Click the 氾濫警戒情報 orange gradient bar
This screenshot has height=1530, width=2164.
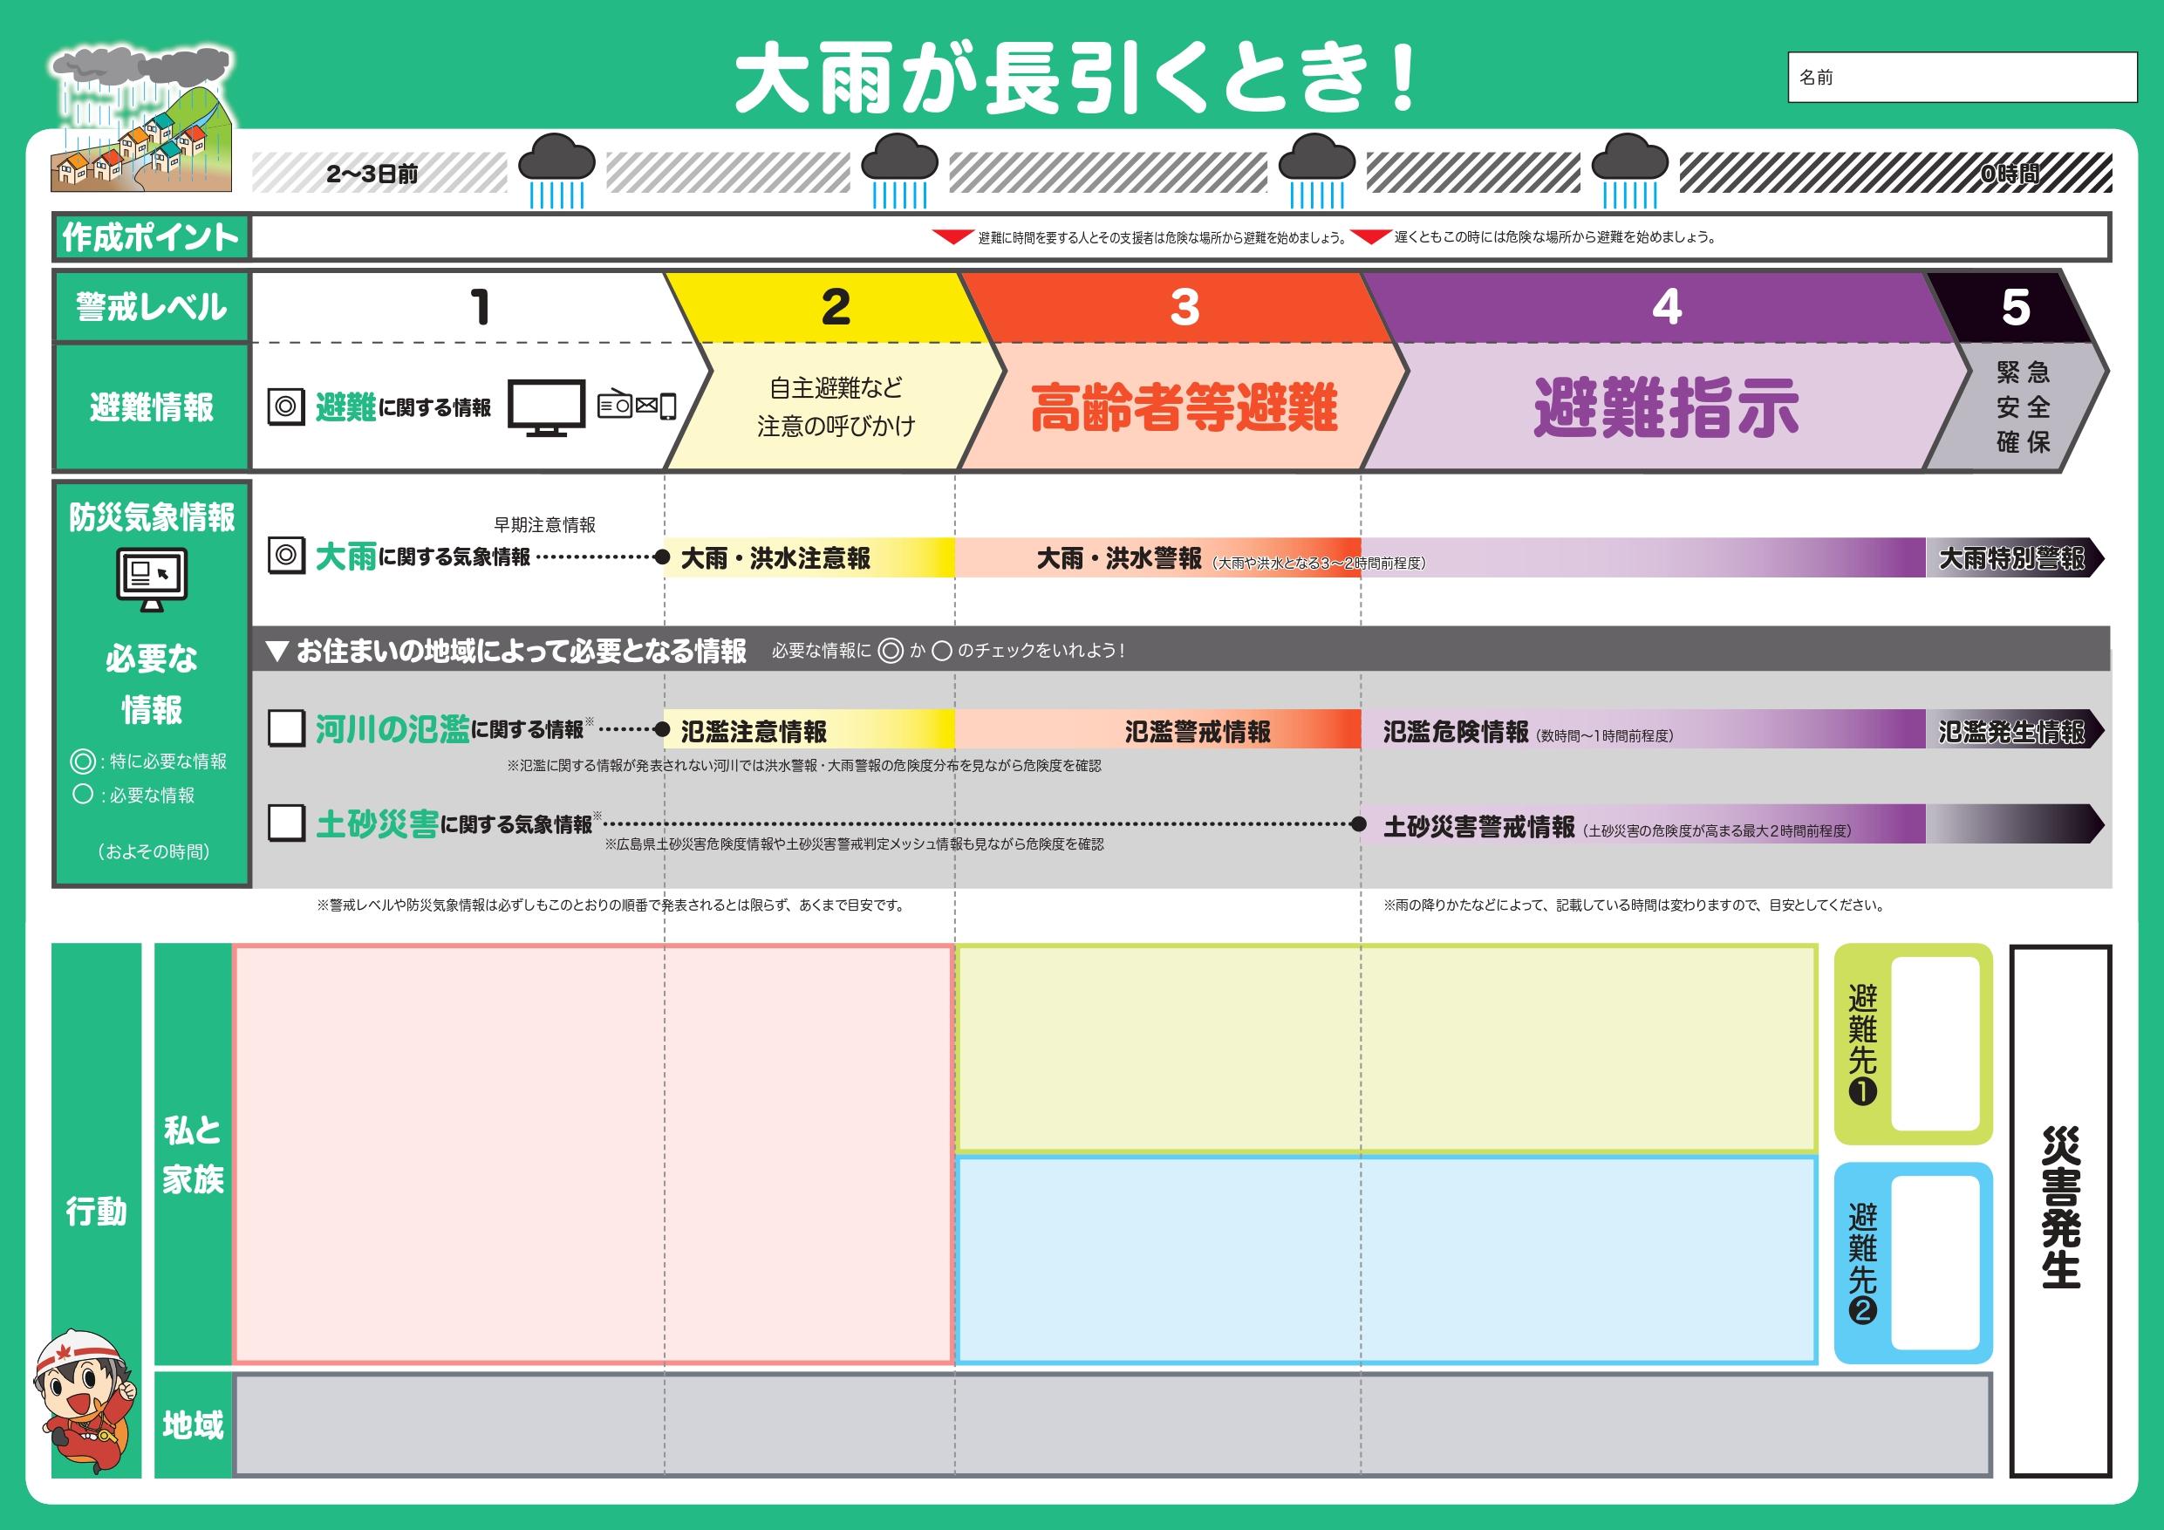(1157, 729)
